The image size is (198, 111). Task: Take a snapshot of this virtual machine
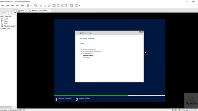tap(41, 6)
